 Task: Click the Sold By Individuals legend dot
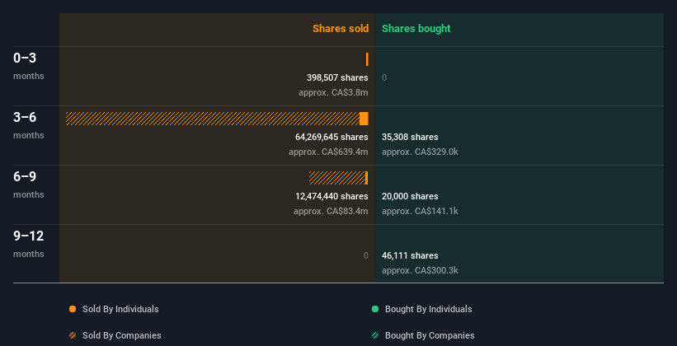click(x=73, y=309)
